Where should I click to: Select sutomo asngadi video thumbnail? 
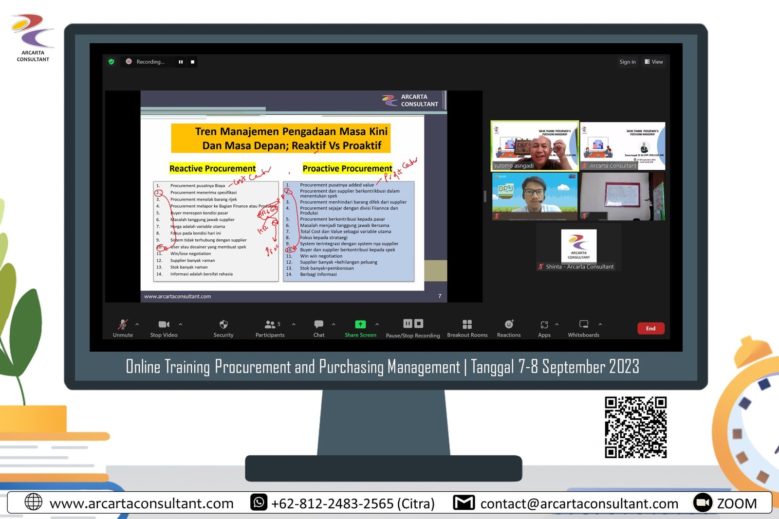pyautogui.click(x=535, y=146)
